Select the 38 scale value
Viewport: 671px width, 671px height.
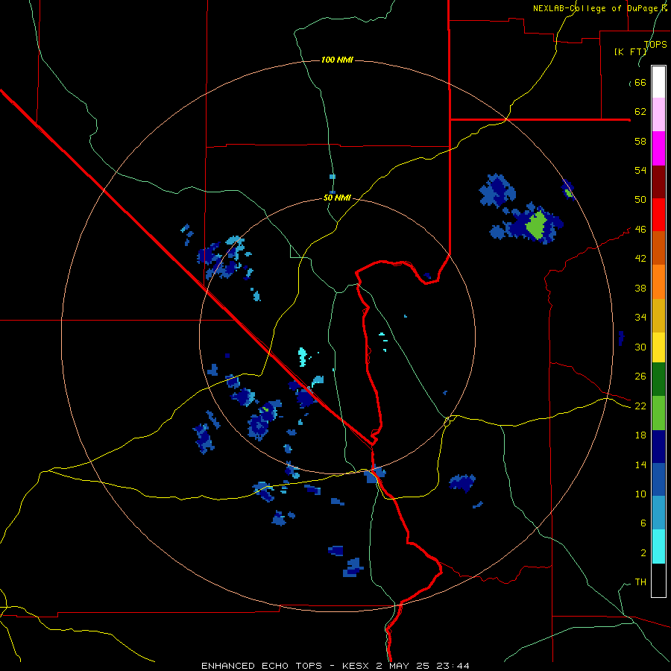[640, 288]
